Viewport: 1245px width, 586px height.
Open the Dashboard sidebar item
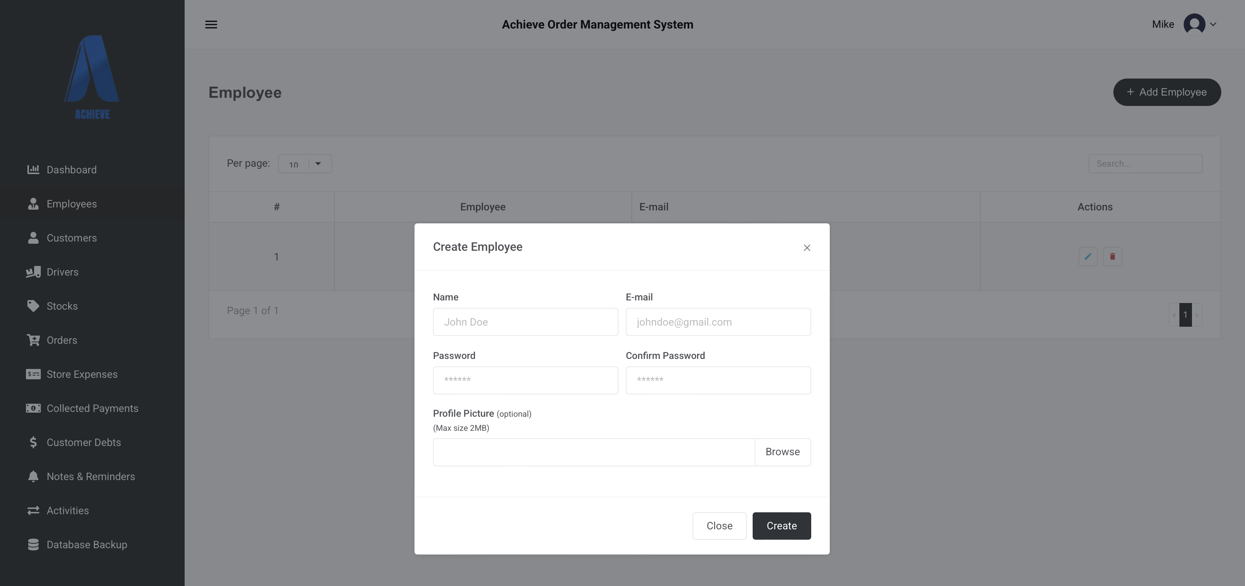[x=71, y=170]
